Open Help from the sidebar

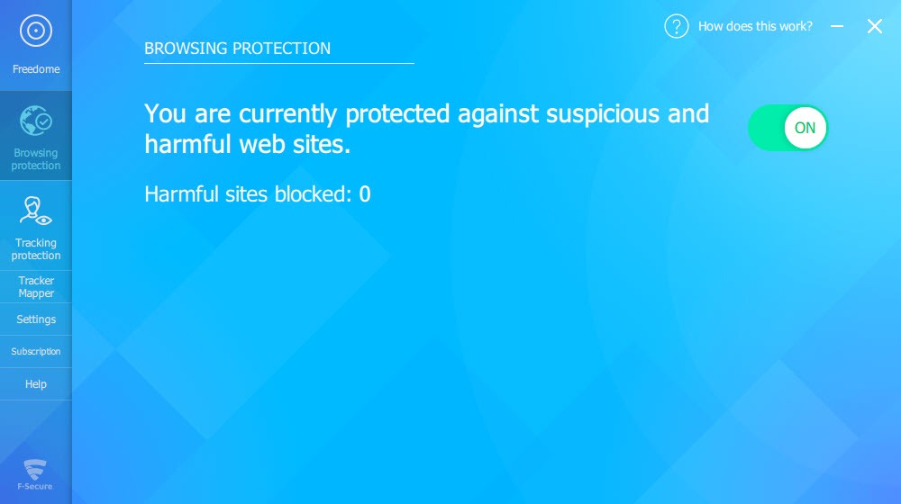36,384
